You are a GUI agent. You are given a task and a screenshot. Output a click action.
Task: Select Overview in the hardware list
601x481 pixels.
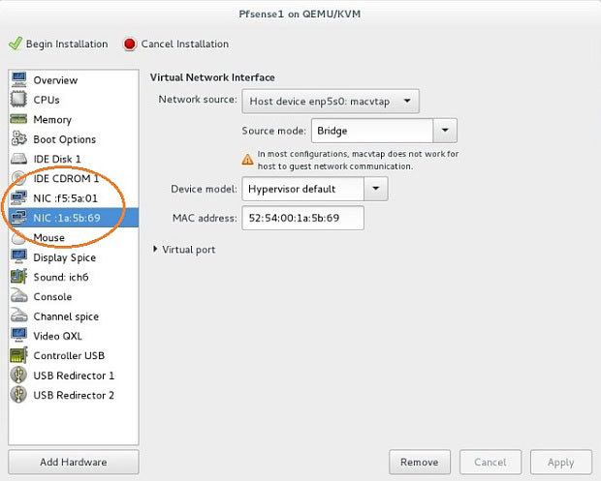55,80
